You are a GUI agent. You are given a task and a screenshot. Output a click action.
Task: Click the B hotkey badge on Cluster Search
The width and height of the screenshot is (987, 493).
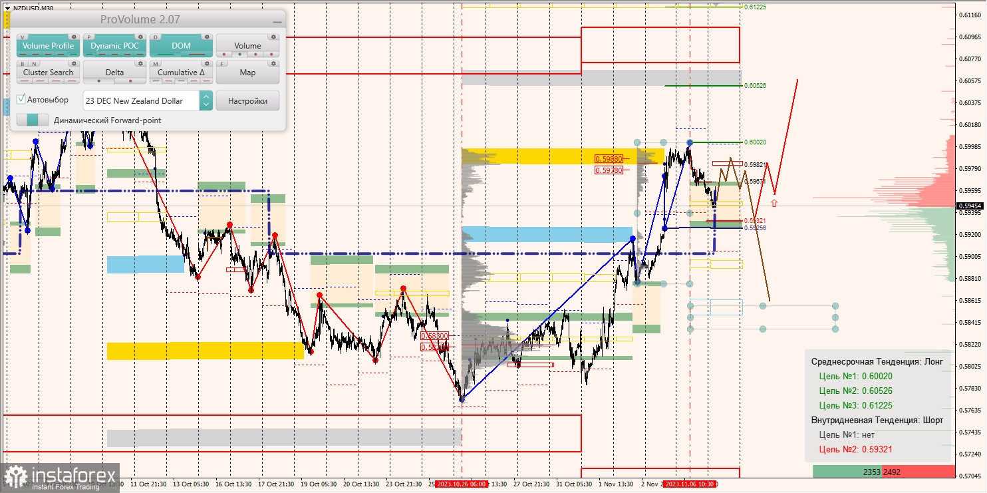23,64
